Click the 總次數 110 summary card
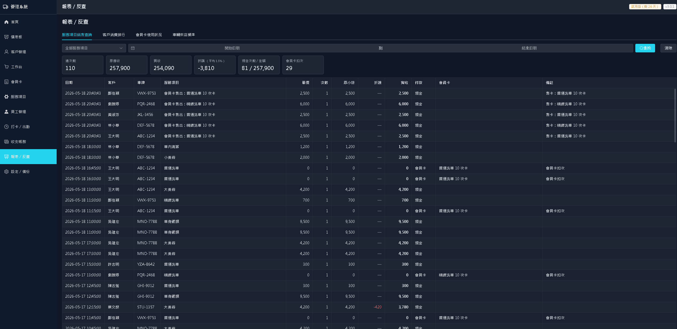This screenshot has width=677, height=329. (x=83, y=65)
